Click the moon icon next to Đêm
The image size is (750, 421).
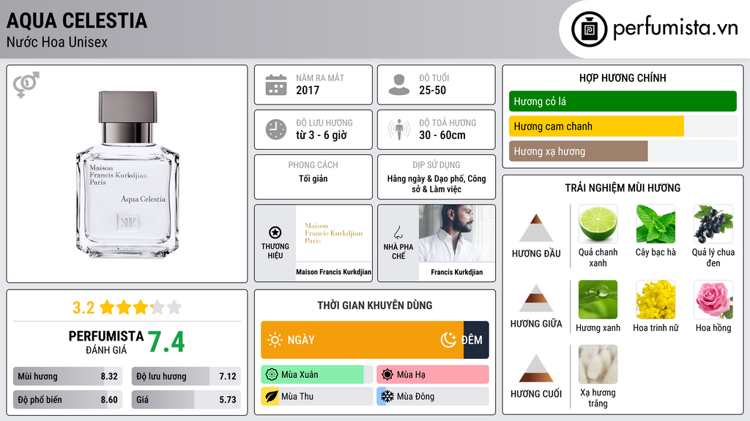coord(448,340)
